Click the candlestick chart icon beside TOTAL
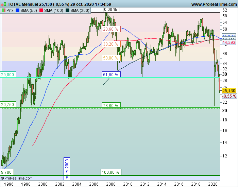 tap(4, 4)
